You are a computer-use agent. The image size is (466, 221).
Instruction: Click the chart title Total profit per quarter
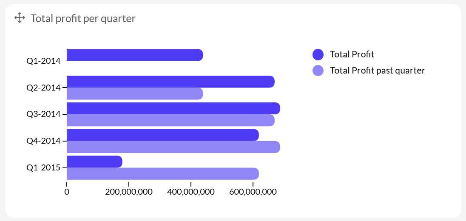coord(83,18)
